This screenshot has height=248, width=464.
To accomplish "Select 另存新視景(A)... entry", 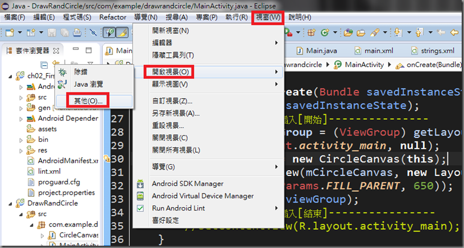I will tap(208, 113).
